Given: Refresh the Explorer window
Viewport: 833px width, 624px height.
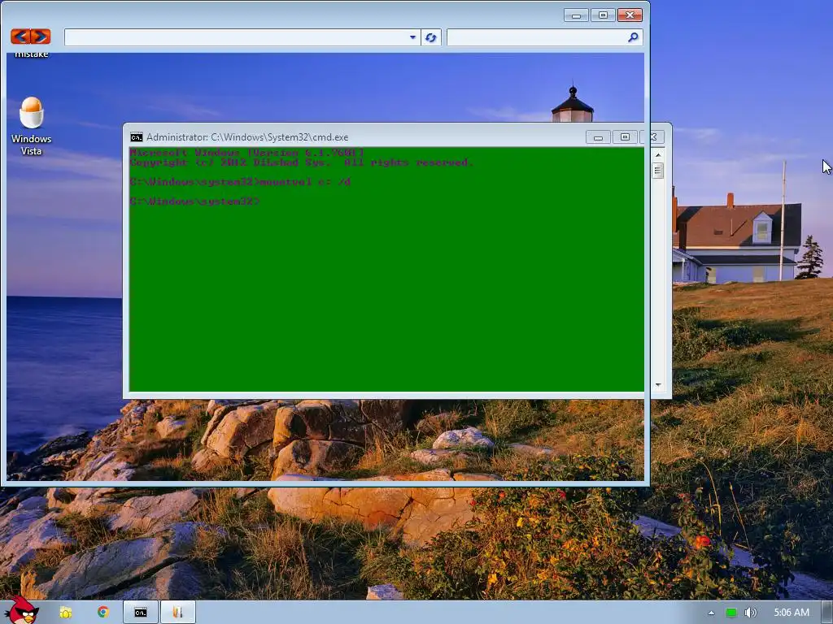Looking at the screenshot, I should coord(431,37).
